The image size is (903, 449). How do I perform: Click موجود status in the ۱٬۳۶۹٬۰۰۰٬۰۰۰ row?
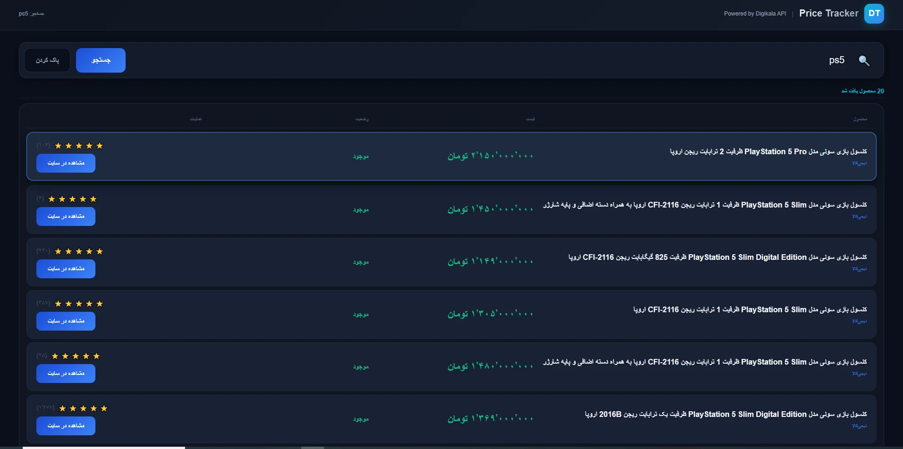[361, 419]
